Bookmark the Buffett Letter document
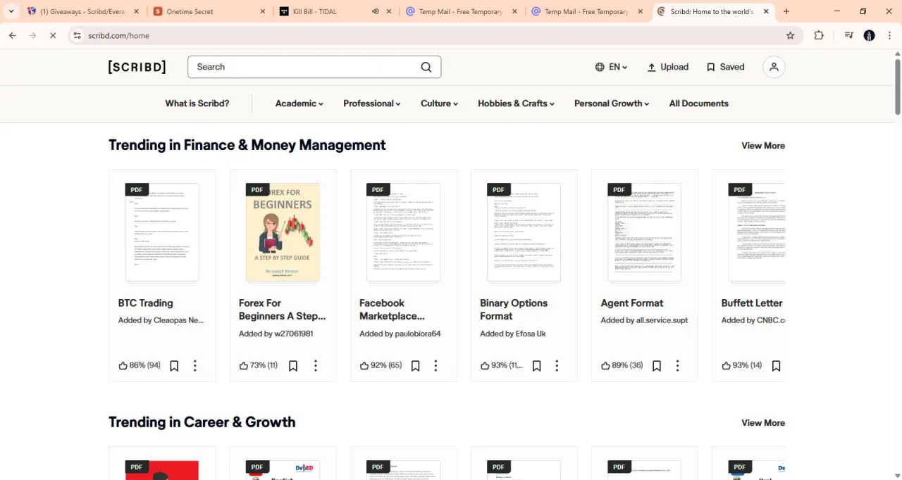This screenshot has width=902, height=480. 776,366
